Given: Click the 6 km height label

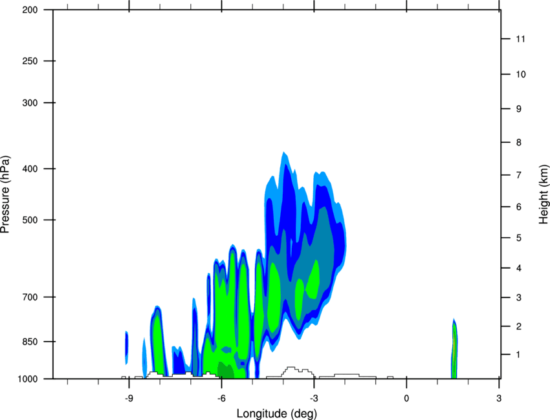Looking at the screenshot, I should pos(519,207).
